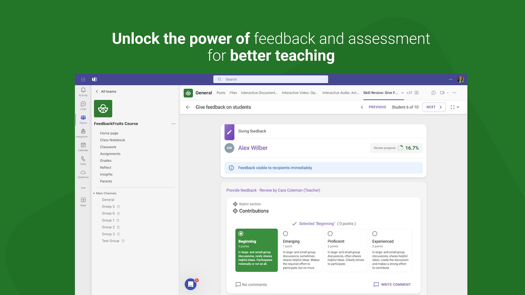Image resolution: width=525 pixels, height=295 pixels.
Task: Open Assignments from the left rail
Action: (83, 133)
